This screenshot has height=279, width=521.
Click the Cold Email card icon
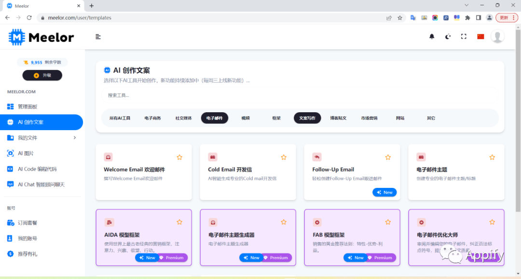pos(213,157)
